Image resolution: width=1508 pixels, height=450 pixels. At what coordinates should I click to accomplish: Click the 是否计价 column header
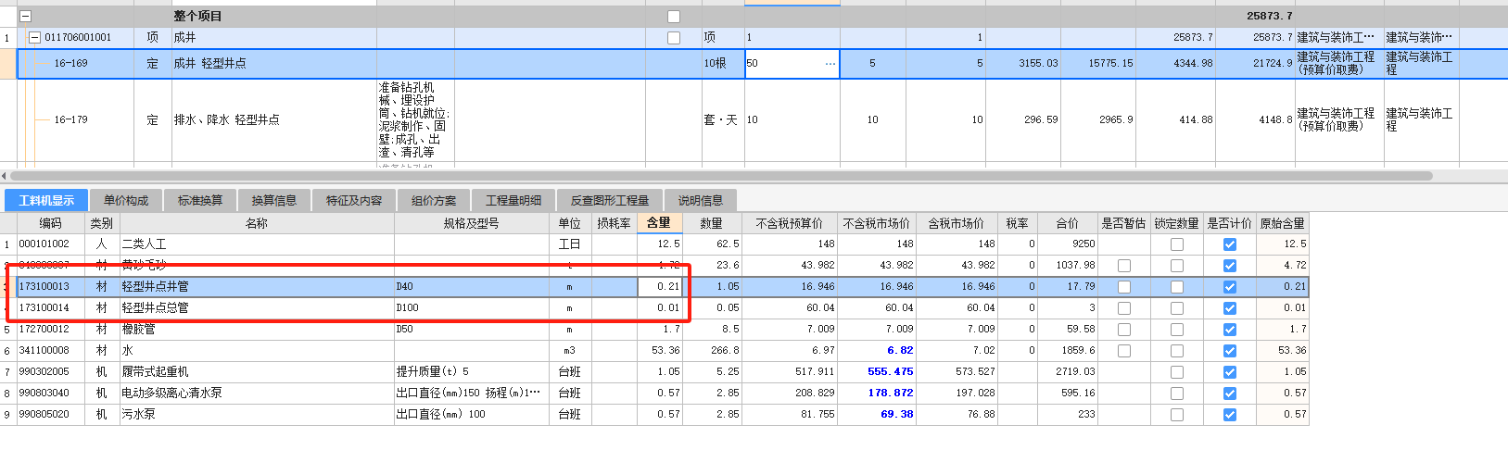pos(1230,223)
